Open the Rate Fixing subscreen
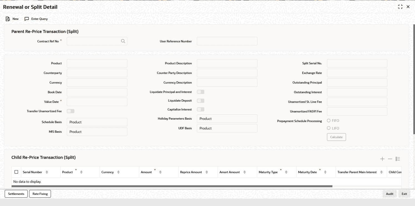Screen dimensions: 415x206 pyautogui.click(x=40, y=194)
